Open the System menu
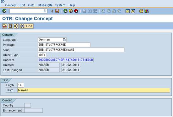173x117 pixels. point(60,5)
